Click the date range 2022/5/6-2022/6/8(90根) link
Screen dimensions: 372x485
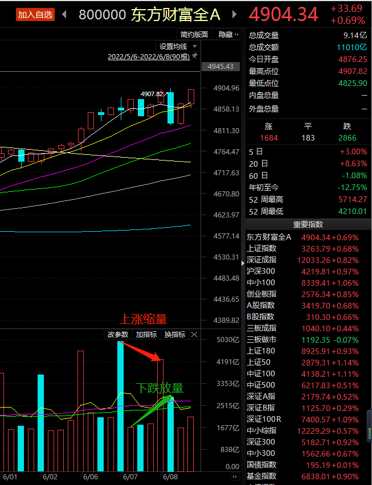click(149, 57)
